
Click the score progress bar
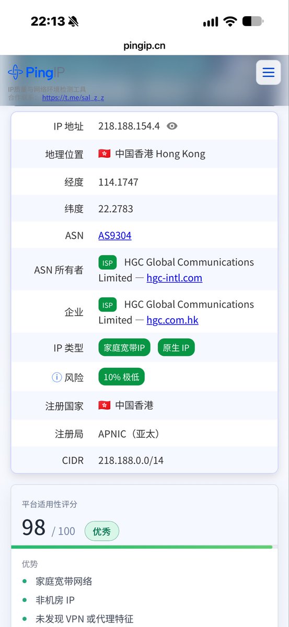click(144, 547)
